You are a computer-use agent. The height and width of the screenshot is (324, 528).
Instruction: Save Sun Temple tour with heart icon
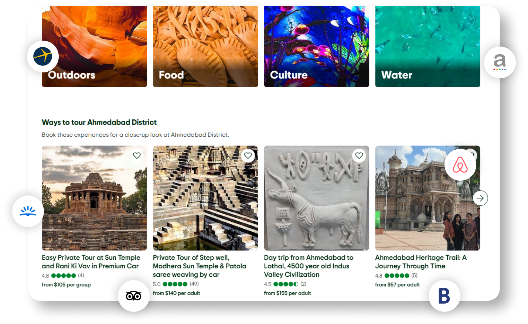pyautogui.click(x=137, y=156)
